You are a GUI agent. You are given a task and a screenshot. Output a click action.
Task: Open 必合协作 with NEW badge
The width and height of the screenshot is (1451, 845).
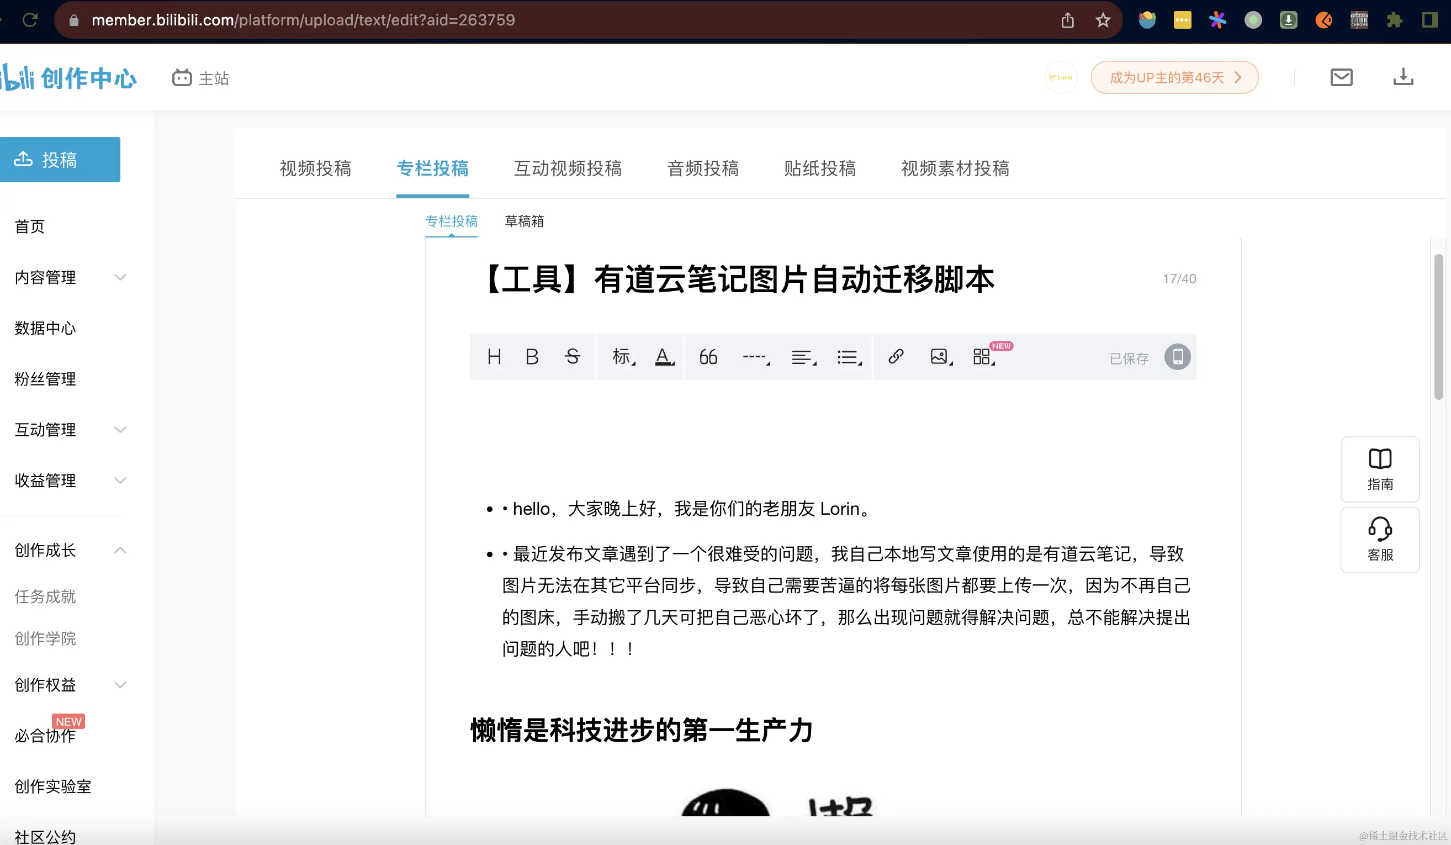tap(45, 735)
